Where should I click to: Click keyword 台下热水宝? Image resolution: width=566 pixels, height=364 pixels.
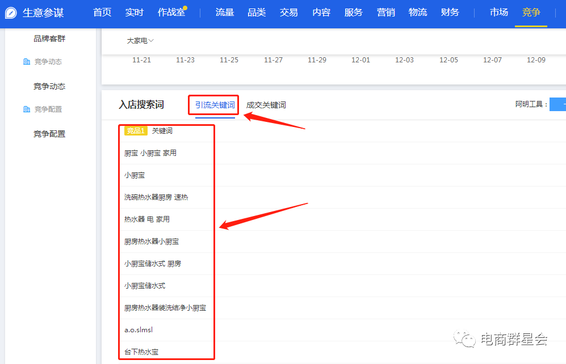pos(141,352)
